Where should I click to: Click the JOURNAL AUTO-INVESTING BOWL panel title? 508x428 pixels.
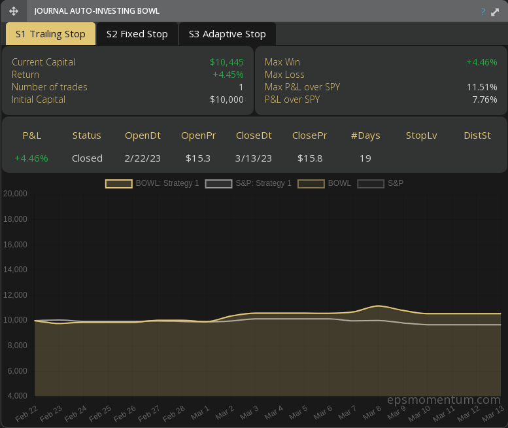pyautogui.click(x=97, y=11)
